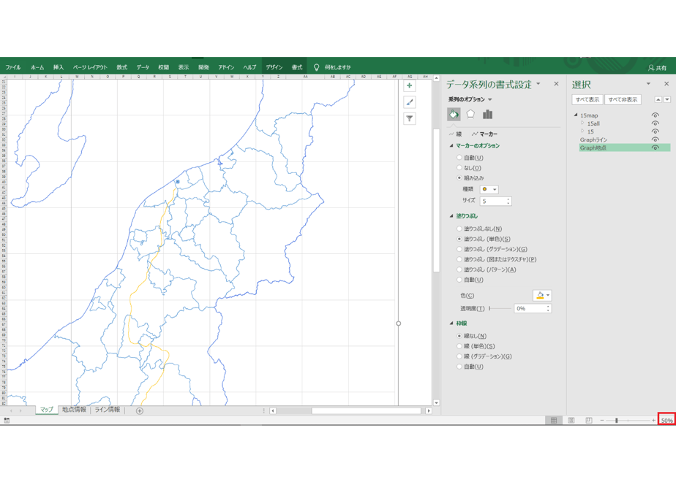Open the Series Options bar chart icon
This screenshot has width=676, height=482.
(x=487, y=115)
